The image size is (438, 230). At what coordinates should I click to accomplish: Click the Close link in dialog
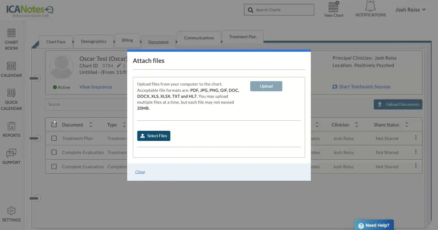(x=140, y=172)
